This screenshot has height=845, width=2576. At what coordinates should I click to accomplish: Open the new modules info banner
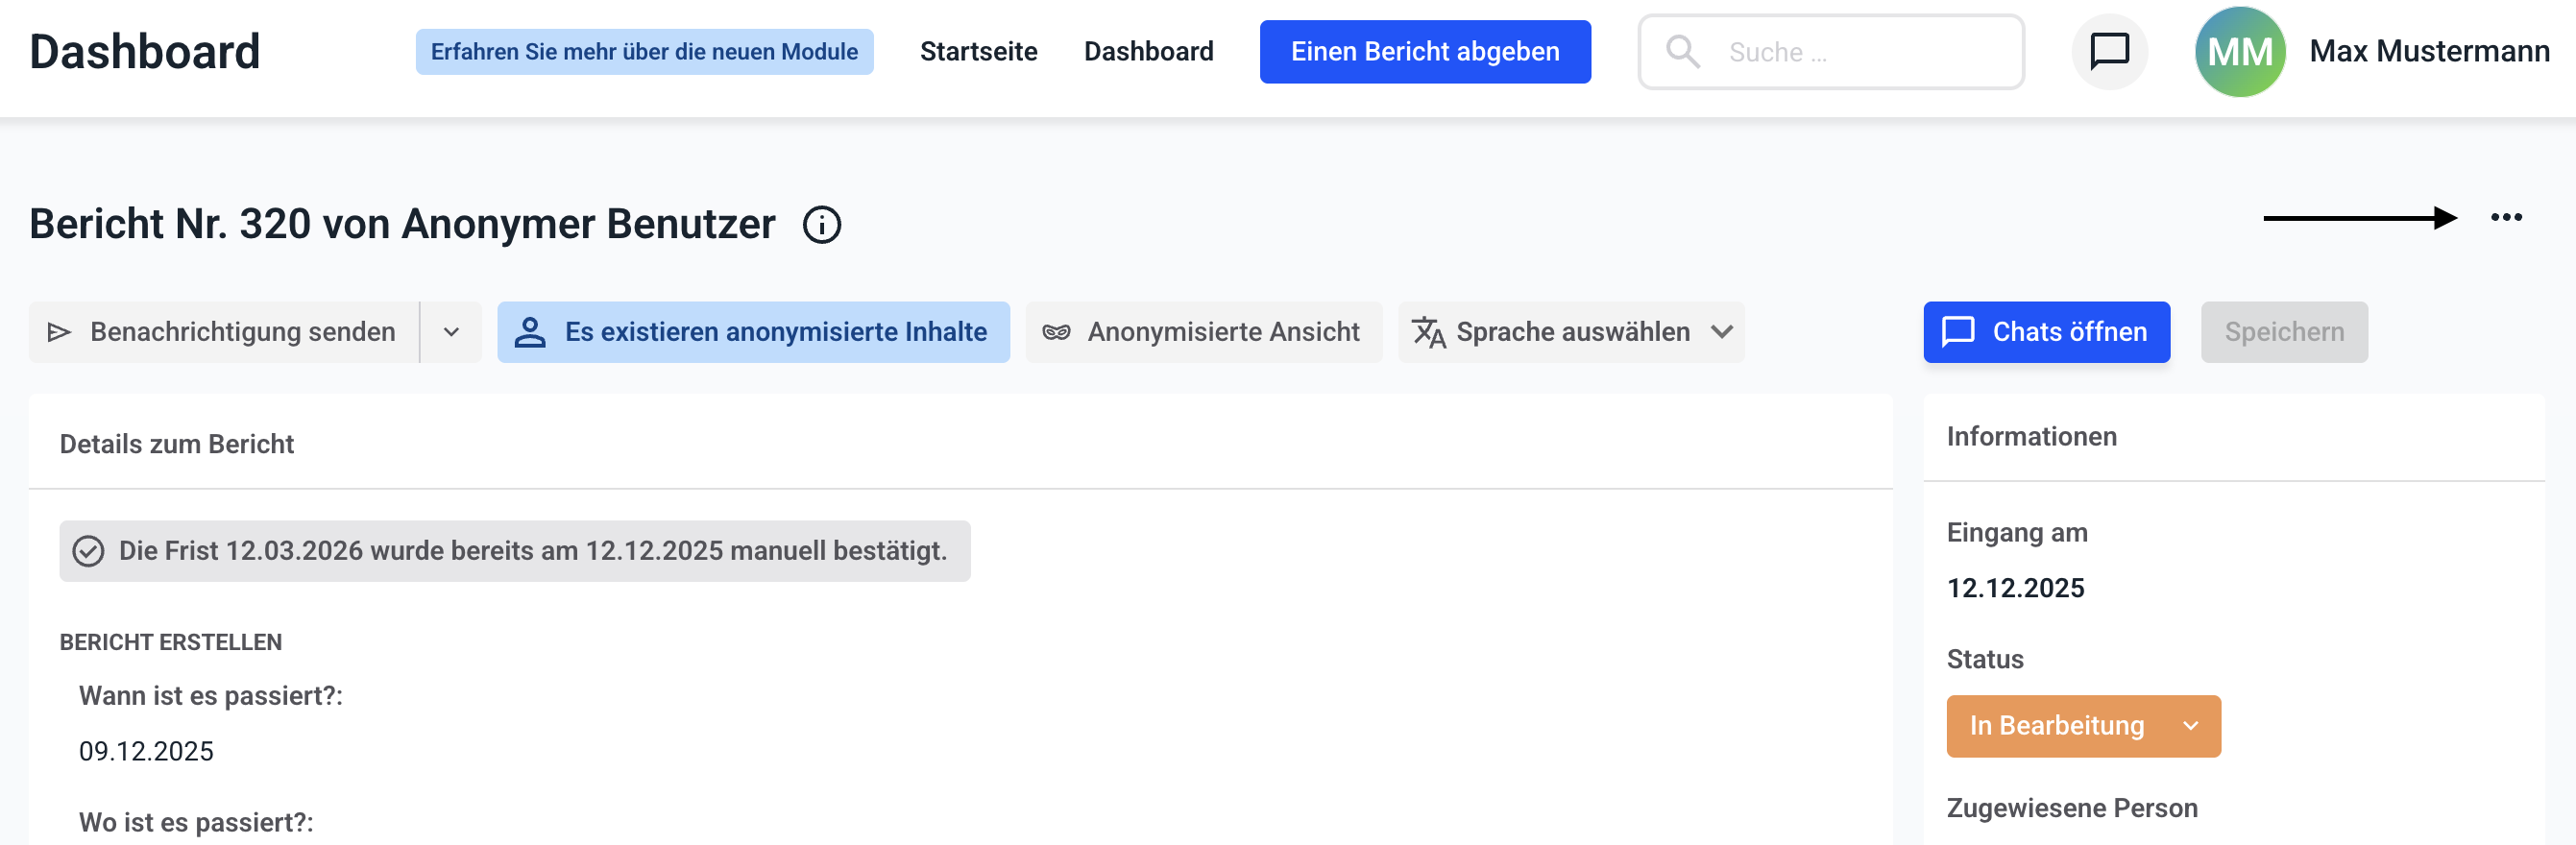click(644, 52)
